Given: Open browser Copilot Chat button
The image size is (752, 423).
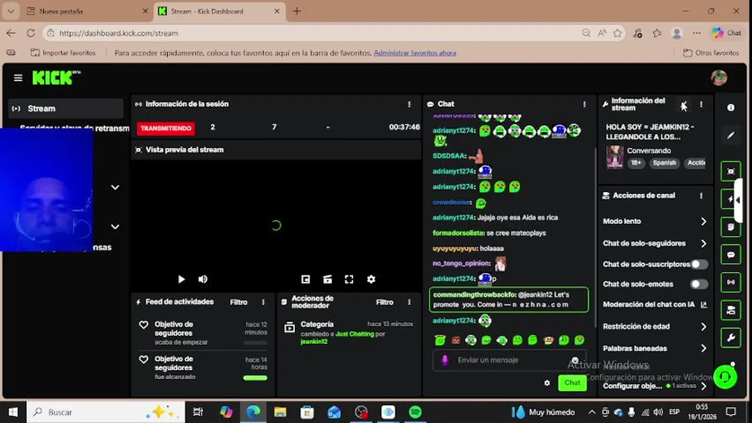Looking at the screenshot, I should [727, 33].
